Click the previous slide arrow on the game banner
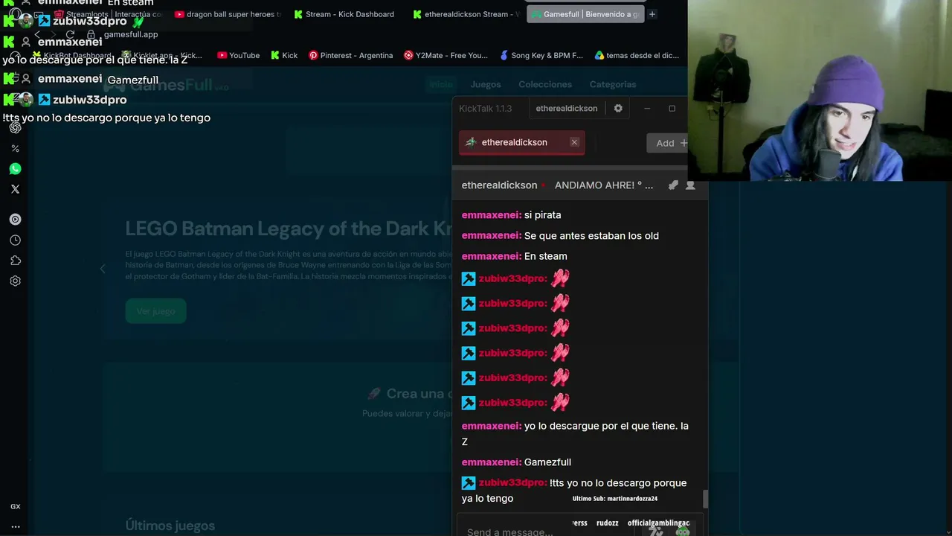952x536 pixels. (103, 269)
